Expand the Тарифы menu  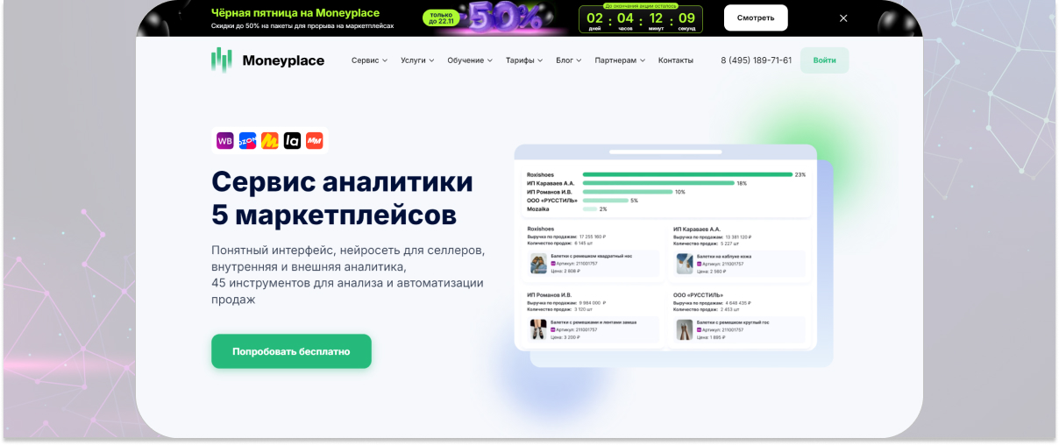[524, 60]
